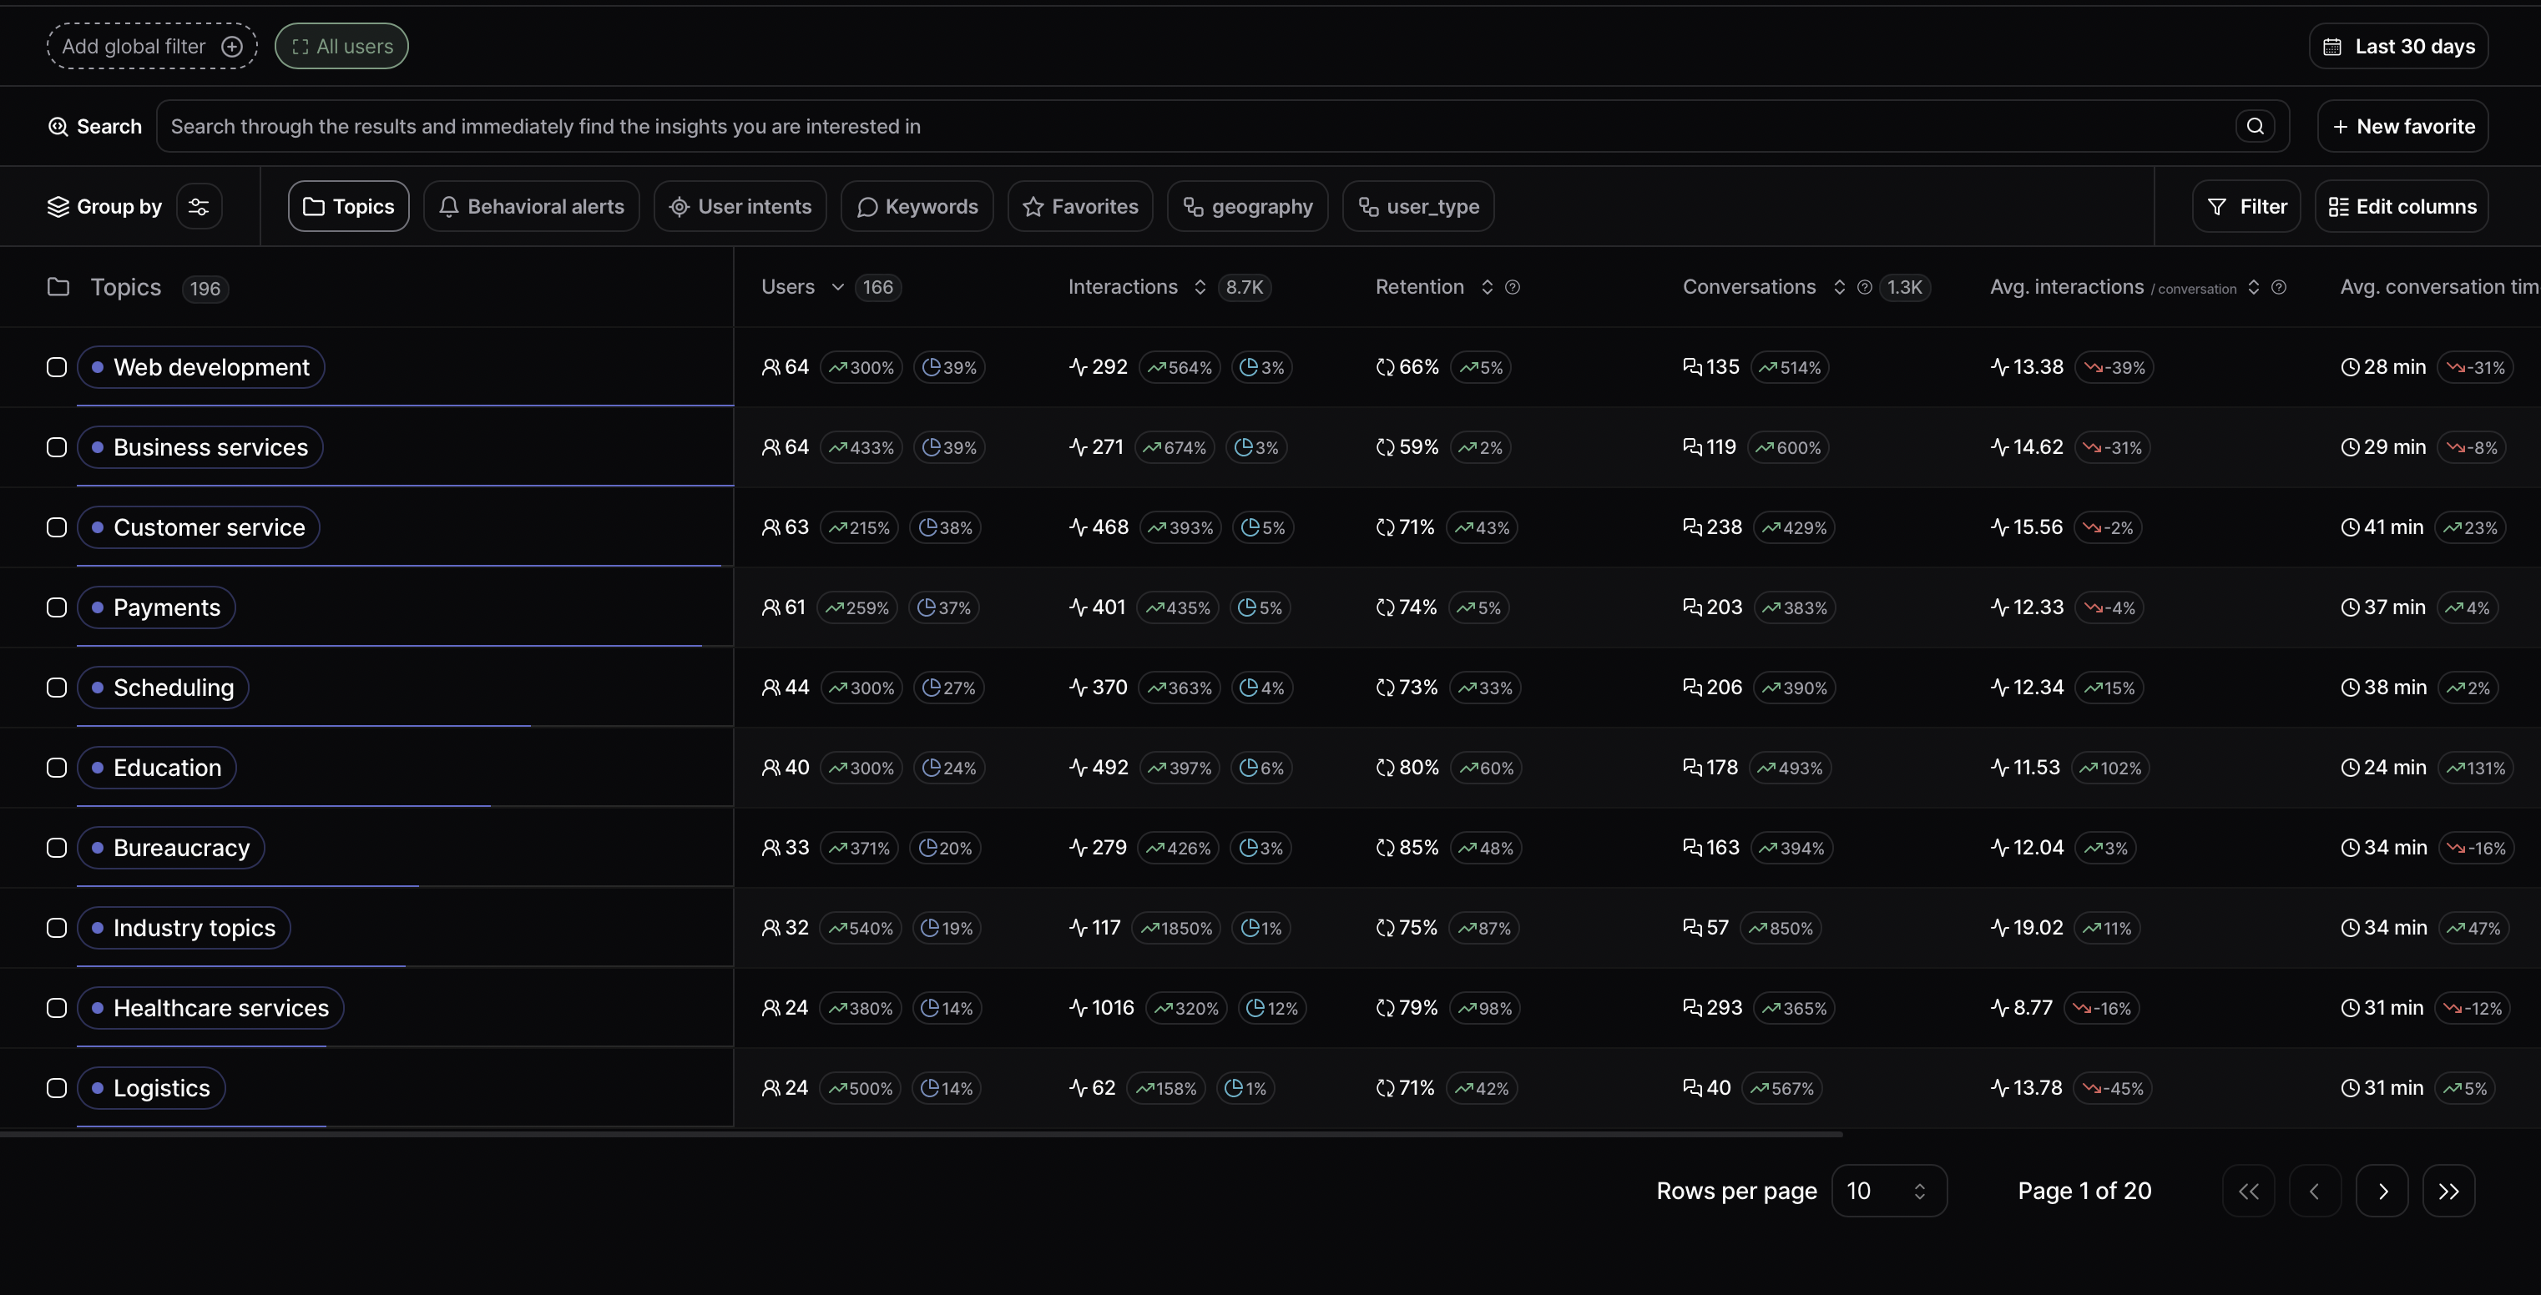Image resolution: width=2541 pixels, height=1295 pixels.
Task: Click the Retention help question icon
Action: [x=1513, y=287]
